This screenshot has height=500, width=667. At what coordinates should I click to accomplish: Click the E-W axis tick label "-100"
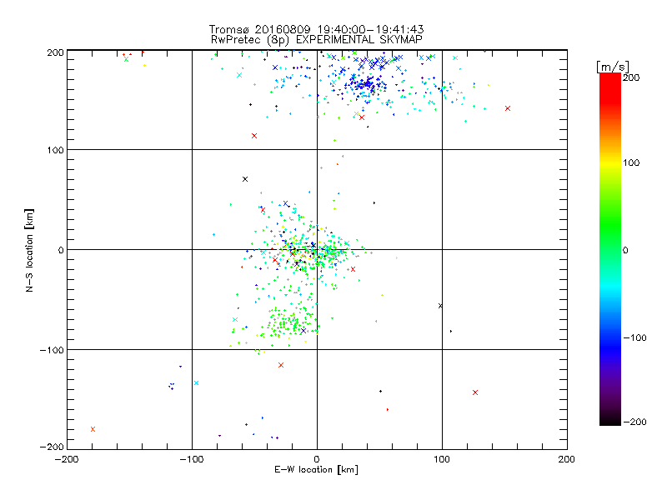[x=192, y=459]
